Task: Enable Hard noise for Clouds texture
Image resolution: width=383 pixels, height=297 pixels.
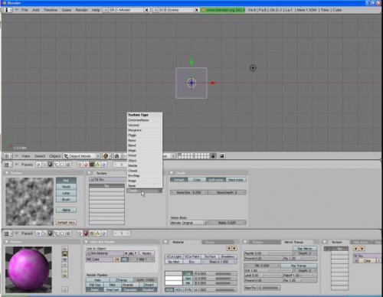Action: (x=236, y=180)
